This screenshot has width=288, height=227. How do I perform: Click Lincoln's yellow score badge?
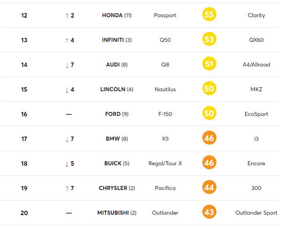pos(209,89)
